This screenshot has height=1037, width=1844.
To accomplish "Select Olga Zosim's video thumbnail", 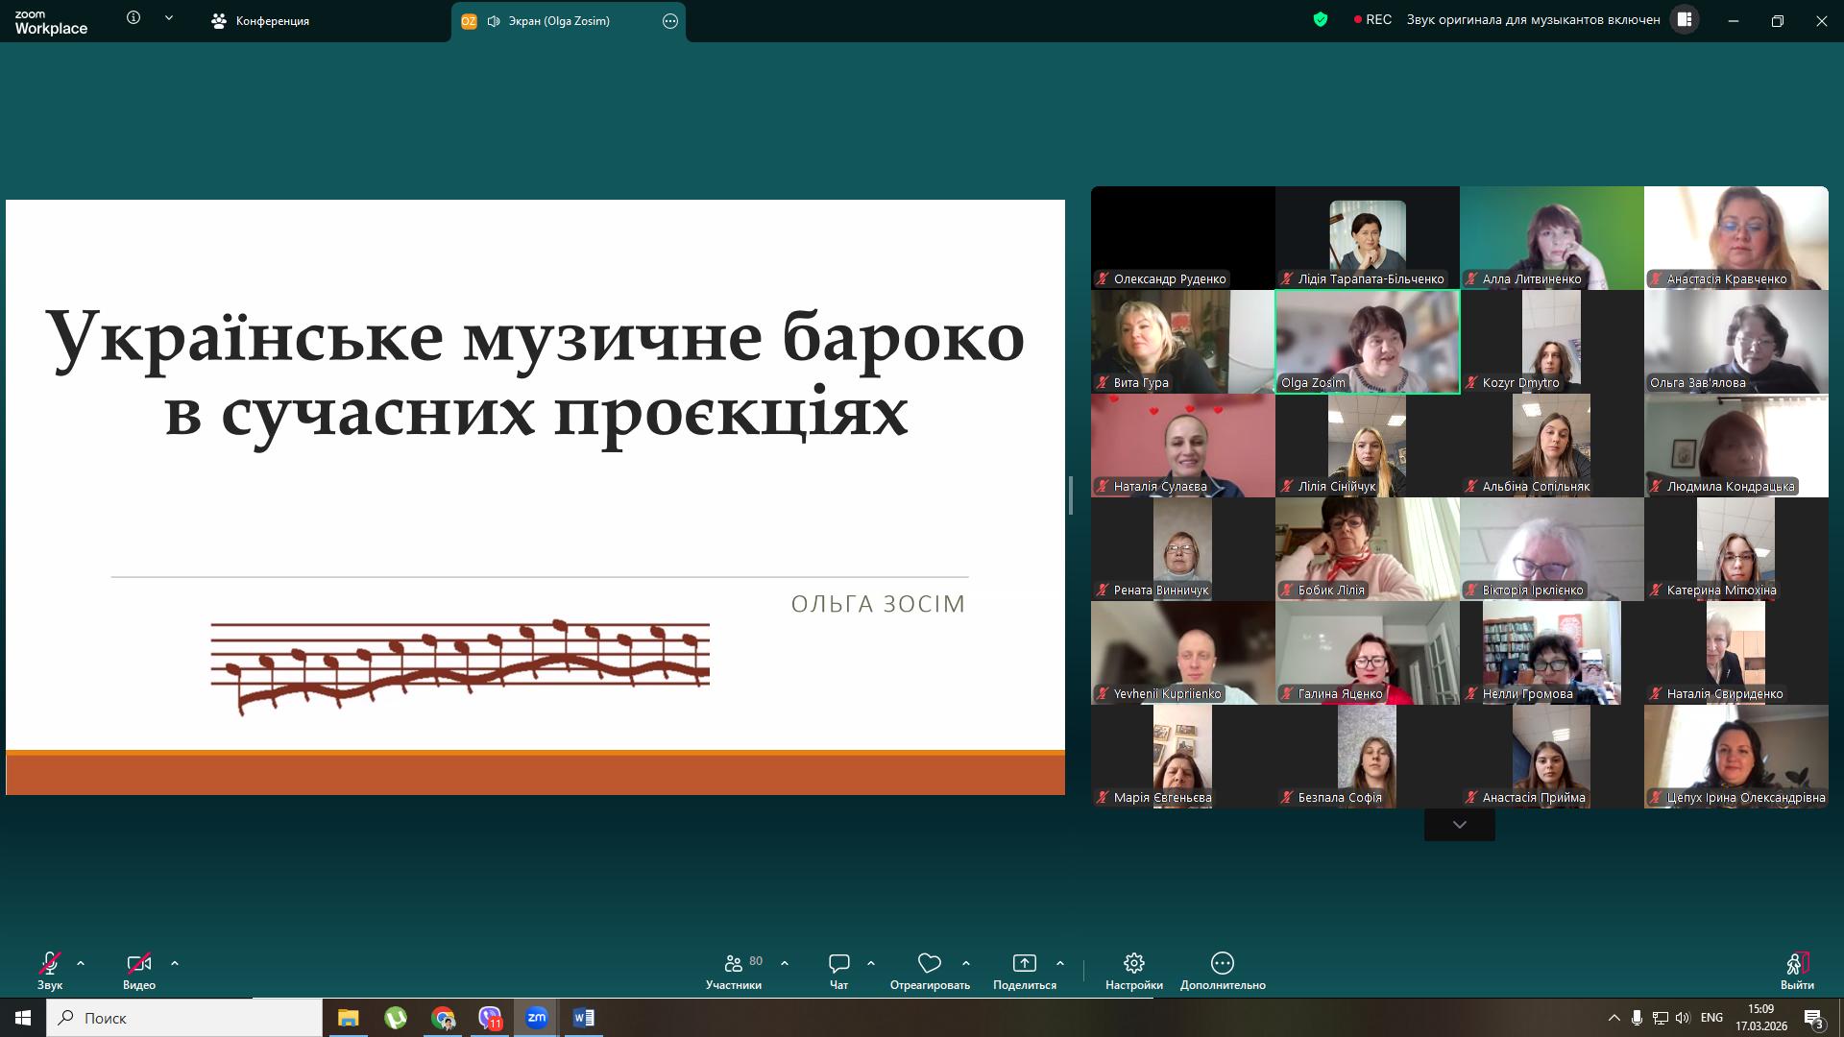I will pyautogui.click(x=1367, y=341).
